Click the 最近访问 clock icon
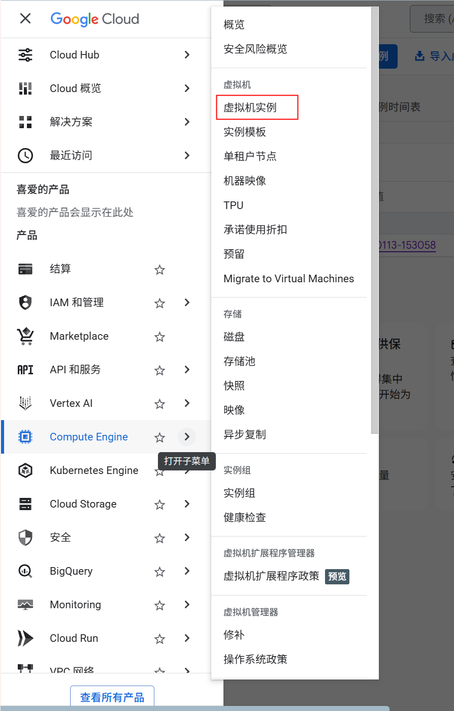454x711 pixels. pyautogui.click(x=25, y=156)
